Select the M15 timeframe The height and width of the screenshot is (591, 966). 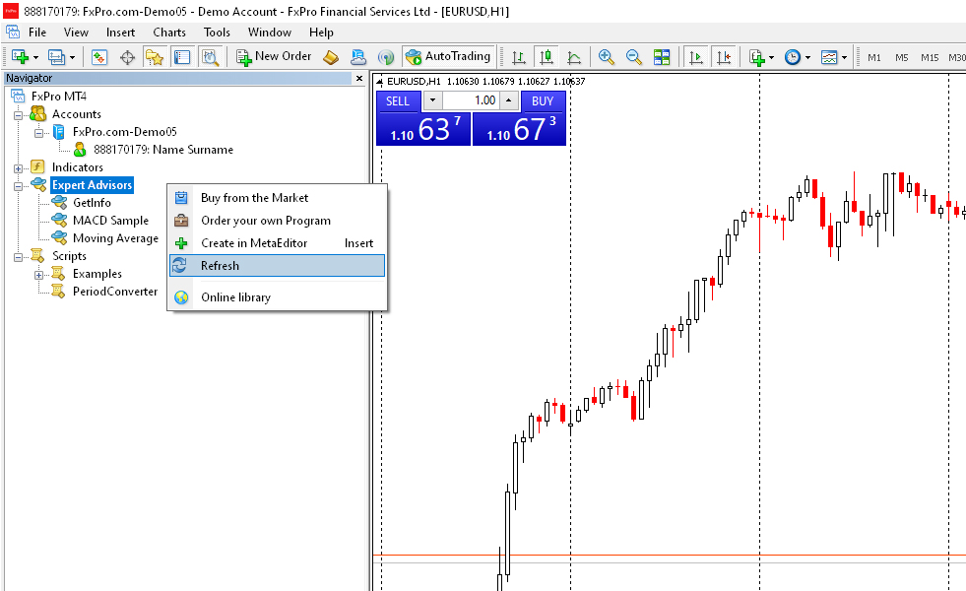(x=930, y=57)
